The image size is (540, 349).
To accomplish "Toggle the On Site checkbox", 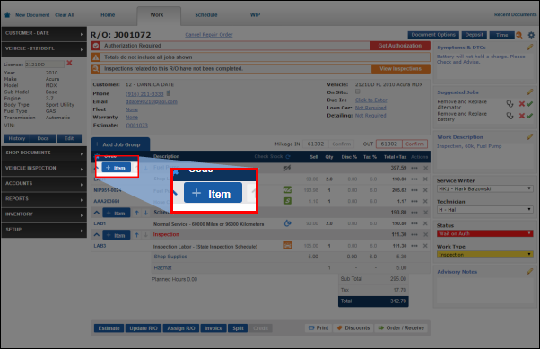I will (358, 92).
